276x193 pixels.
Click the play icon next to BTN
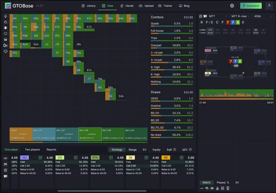[x=111, y=157]
